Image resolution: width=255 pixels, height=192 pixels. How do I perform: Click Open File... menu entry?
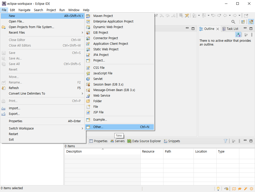(x=42, y=22)
